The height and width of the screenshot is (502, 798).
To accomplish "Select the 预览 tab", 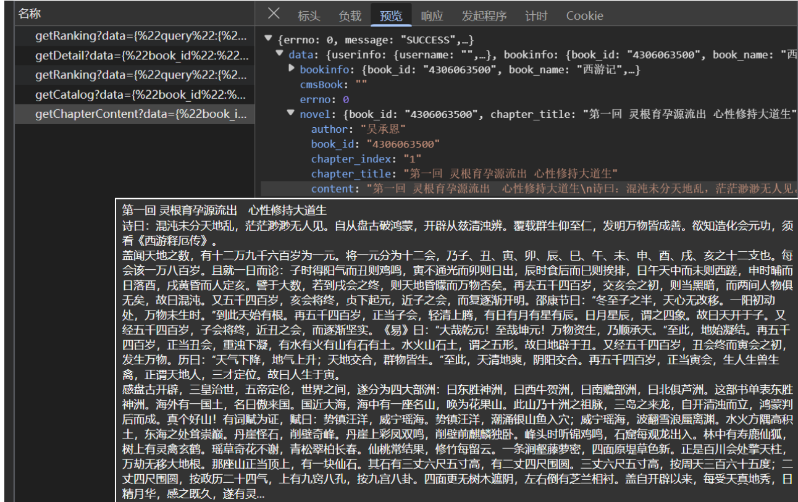I will pyautogui.click(x=391, y=16).
